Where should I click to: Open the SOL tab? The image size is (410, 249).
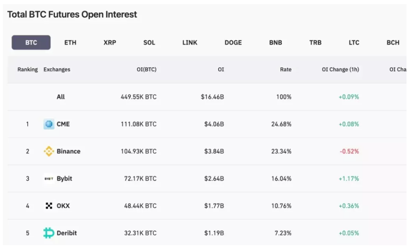pos(149,43)
